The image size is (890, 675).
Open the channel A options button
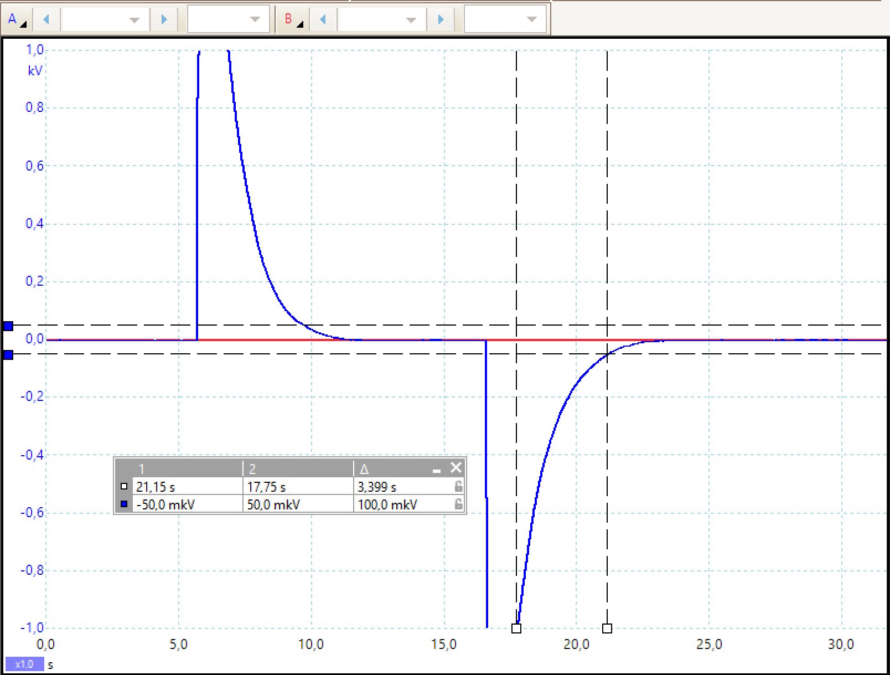[x=17, y=19]
